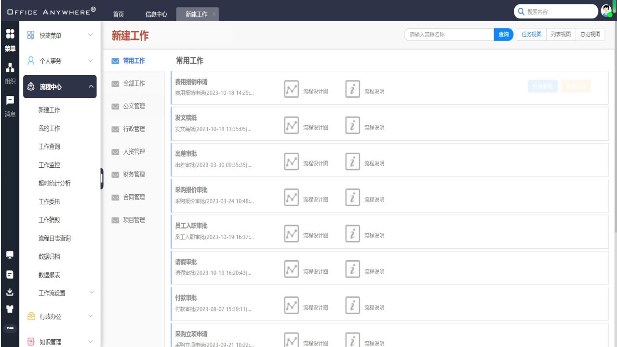
Task: Click the 请输入流程名称 input field
Action: (448, 34)
